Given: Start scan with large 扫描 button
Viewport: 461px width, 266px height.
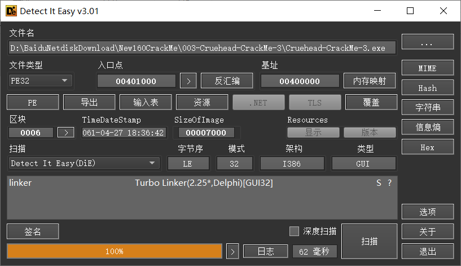Looking at the screenshot, I should coord(369,241).
